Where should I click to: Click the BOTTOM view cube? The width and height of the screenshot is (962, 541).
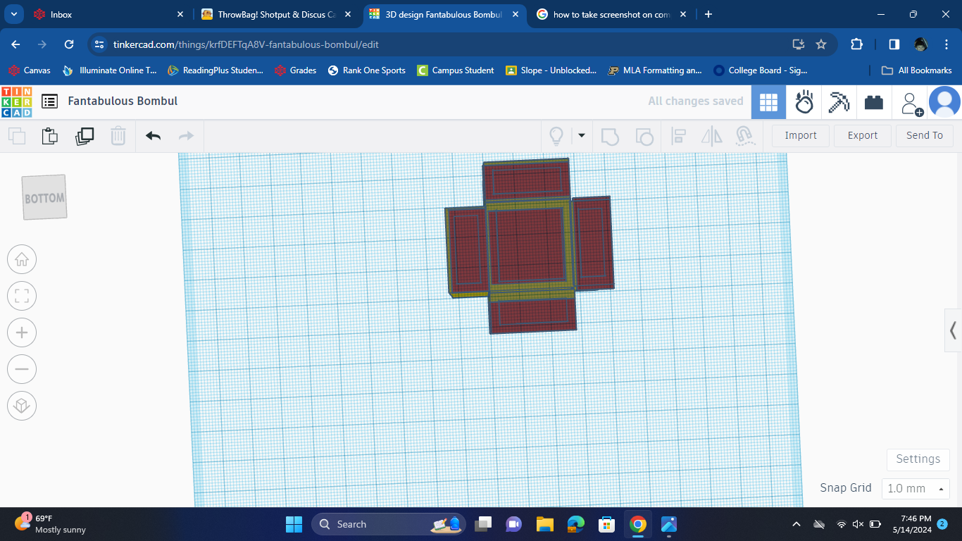coord(44,197)
